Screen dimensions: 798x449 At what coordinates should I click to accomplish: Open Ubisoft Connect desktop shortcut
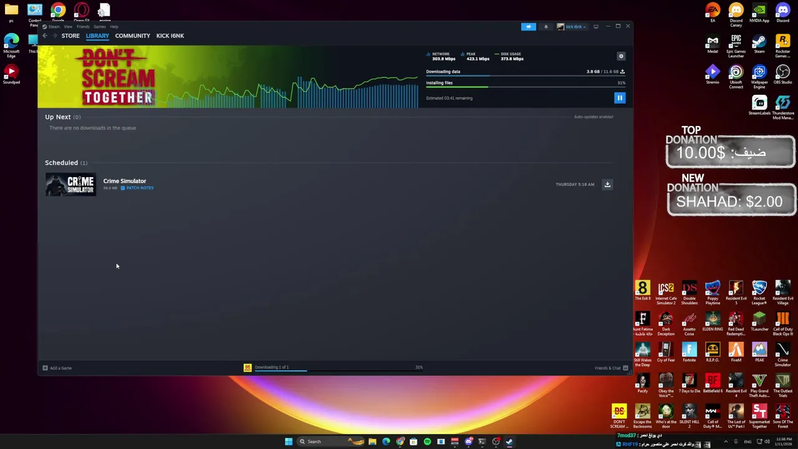[736, 77]
